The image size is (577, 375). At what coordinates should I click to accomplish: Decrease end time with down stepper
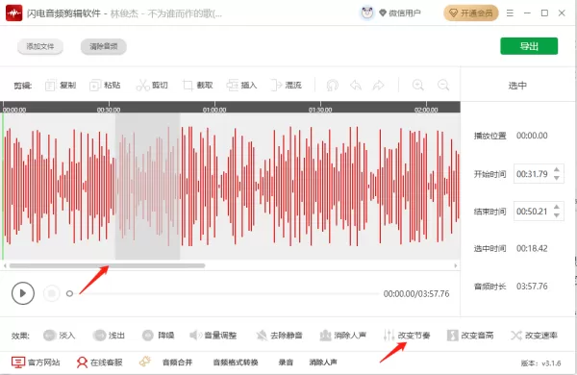click(557, 215)
